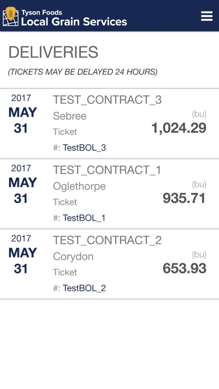Image resolution: width=219 pixels, height=389 pixels.
Task: Tap Local Grain Services header title
Action: pos(74,22)
